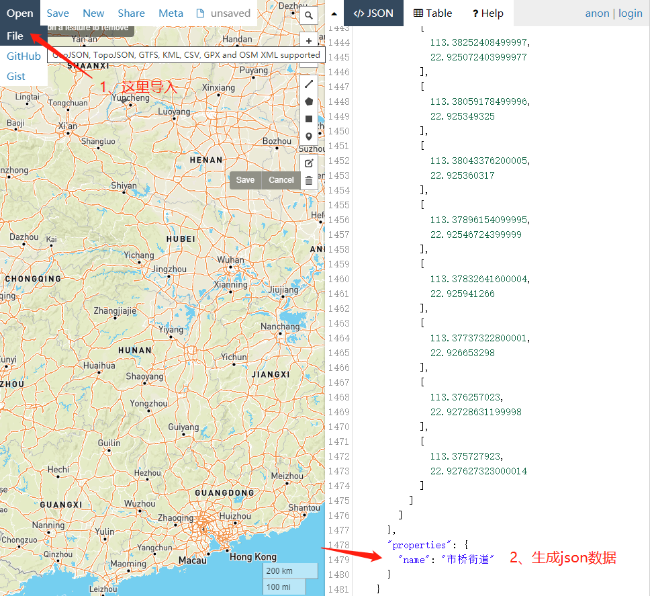Select the draw rectangle tool

point(308,119)
